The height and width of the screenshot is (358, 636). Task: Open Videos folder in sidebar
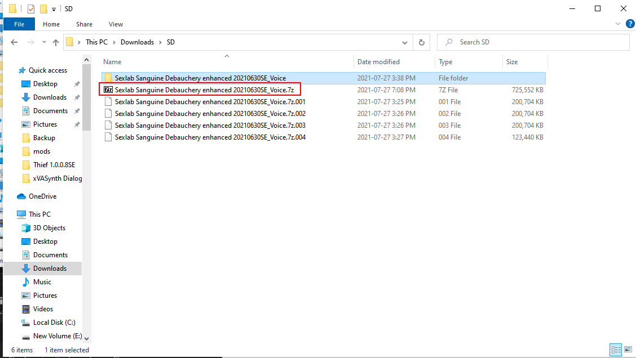coord(43,309)
